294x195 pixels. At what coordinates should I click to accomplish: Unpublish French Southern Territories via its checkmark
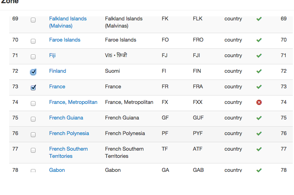pyautogui.click(x=259, y=149)
